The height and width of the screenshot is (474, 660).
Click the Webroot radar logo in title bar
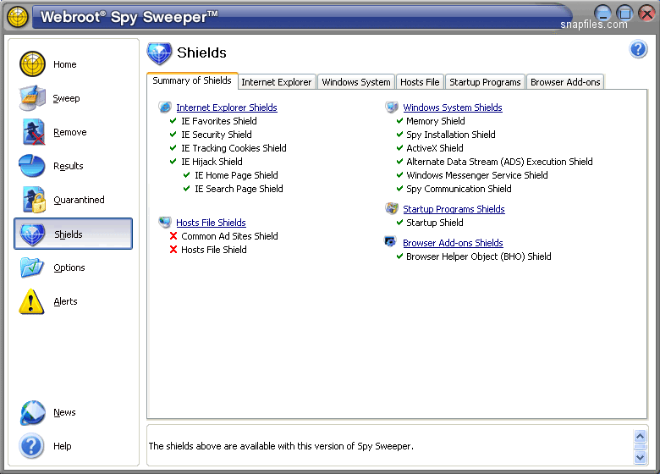[x=17, y=17]
